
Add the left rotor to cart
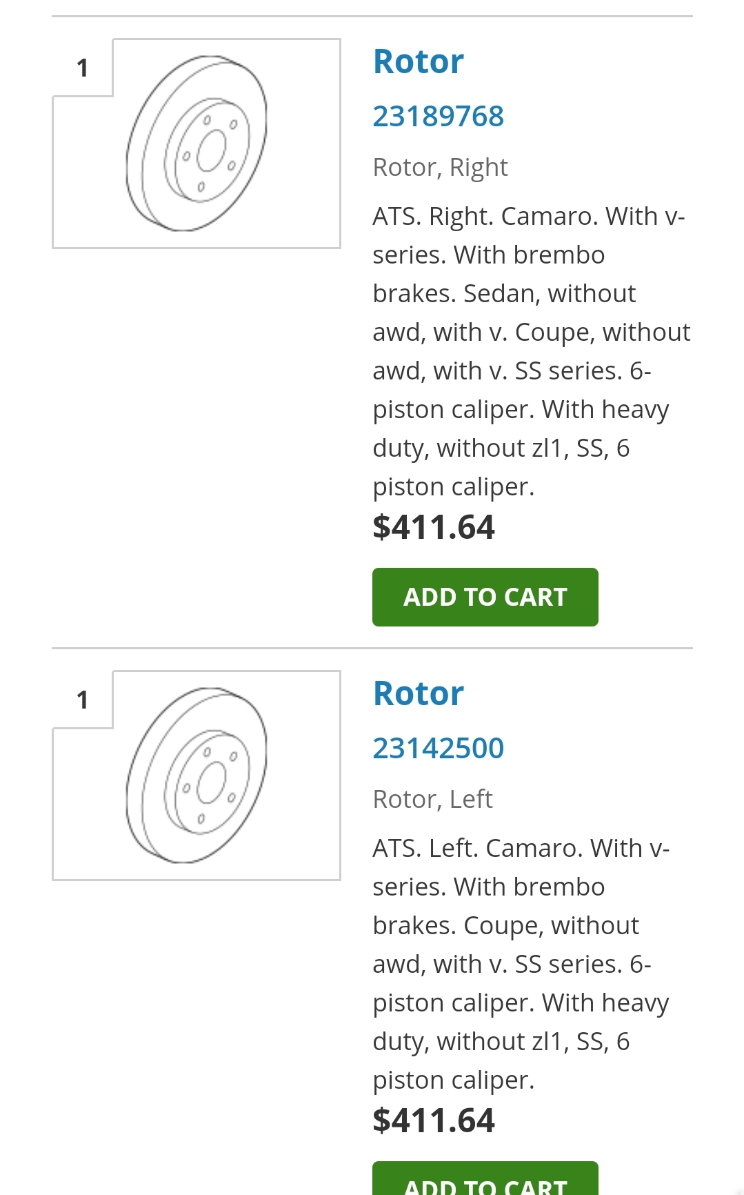(x=485, y=1181)
